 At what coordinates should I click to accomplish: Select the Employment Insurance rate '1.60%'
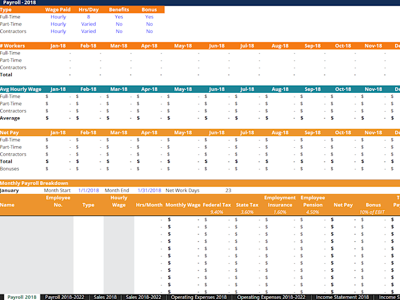pos(280,212)
